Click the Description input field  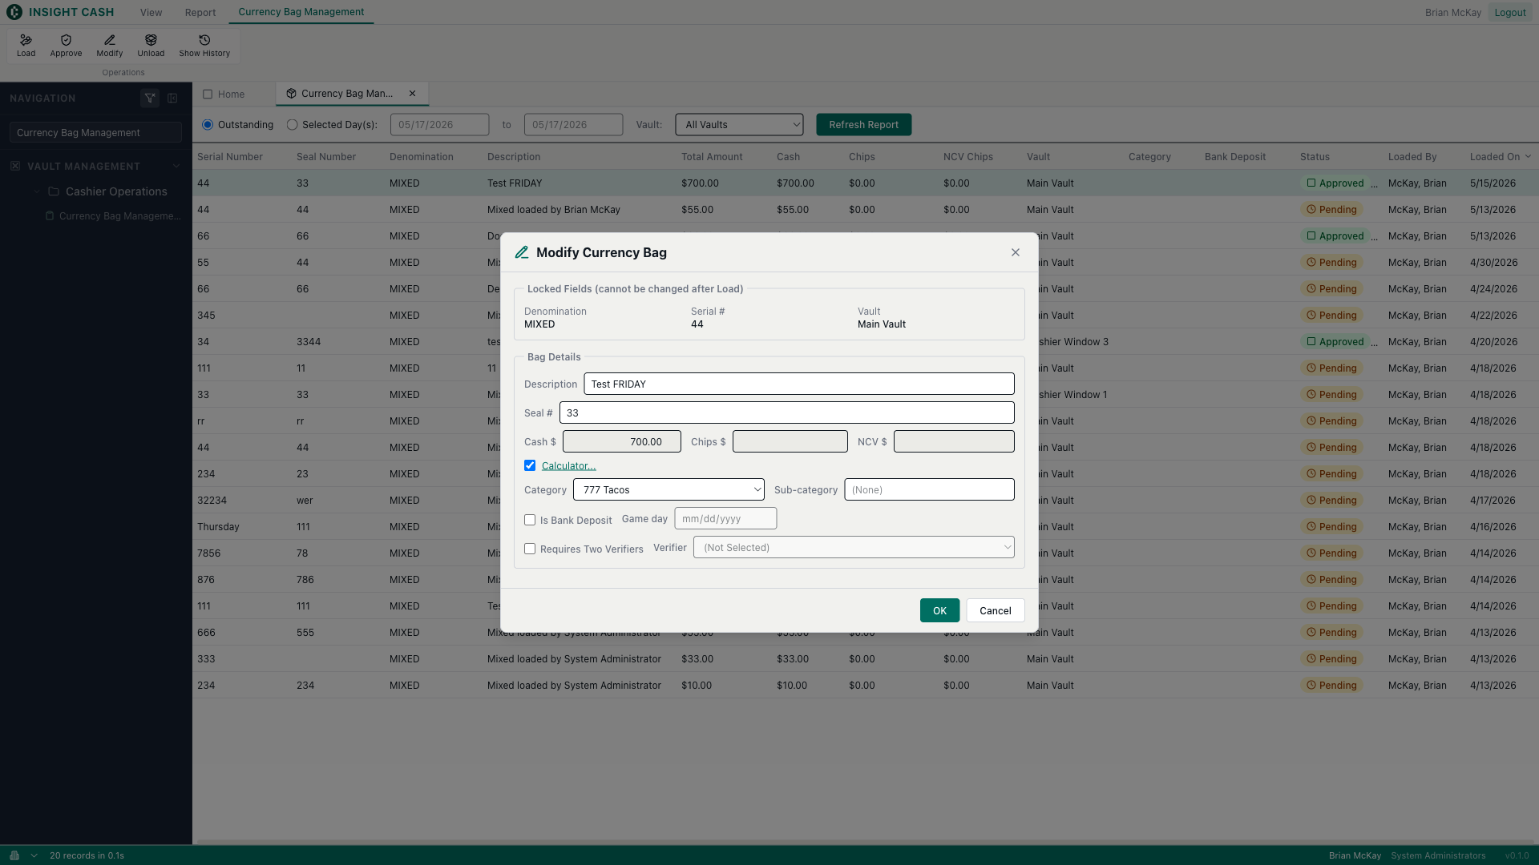(799, 384)
